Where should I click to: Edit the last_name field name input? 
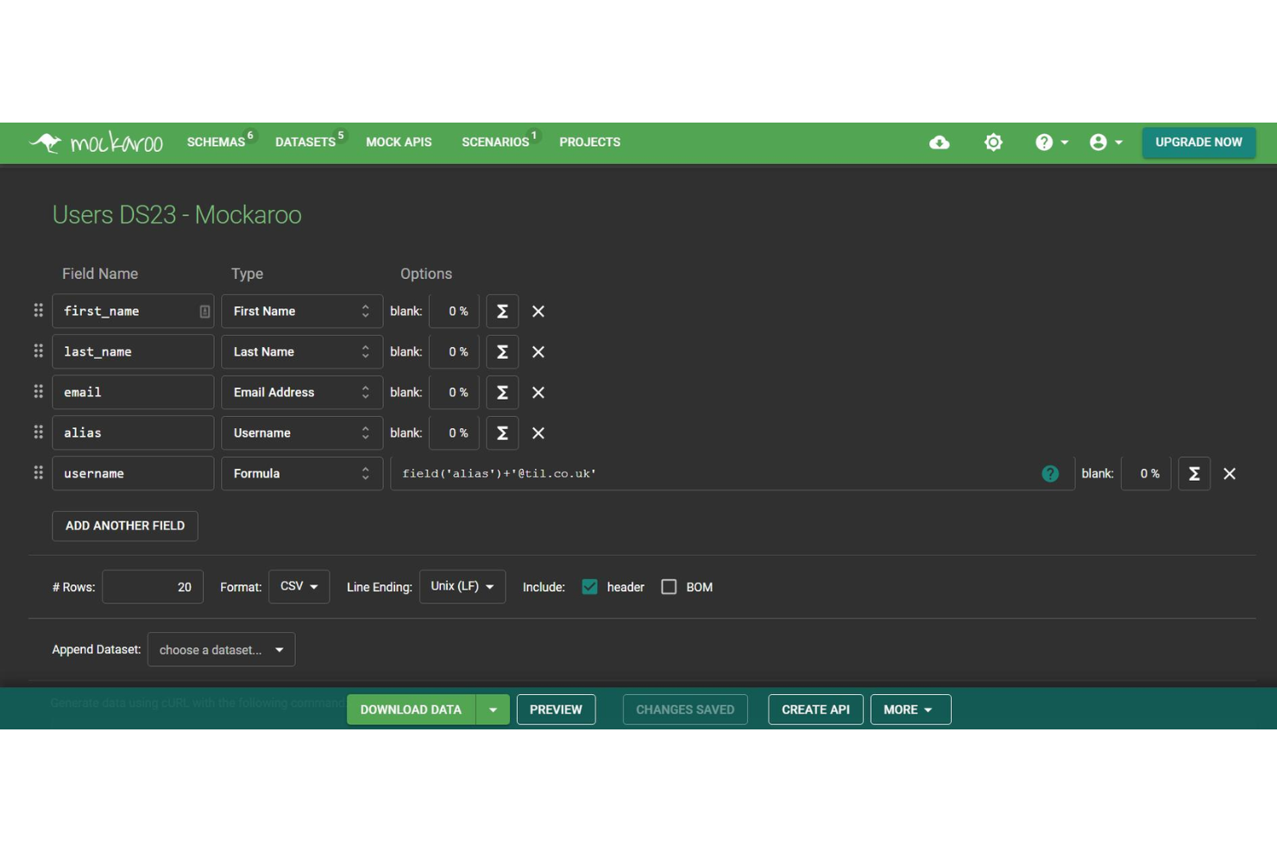pyautogui.click(x=133, y=352)
